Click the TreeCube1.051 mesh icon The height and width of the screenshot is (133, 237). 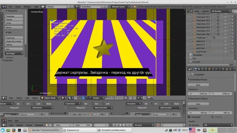click(194, 17)
